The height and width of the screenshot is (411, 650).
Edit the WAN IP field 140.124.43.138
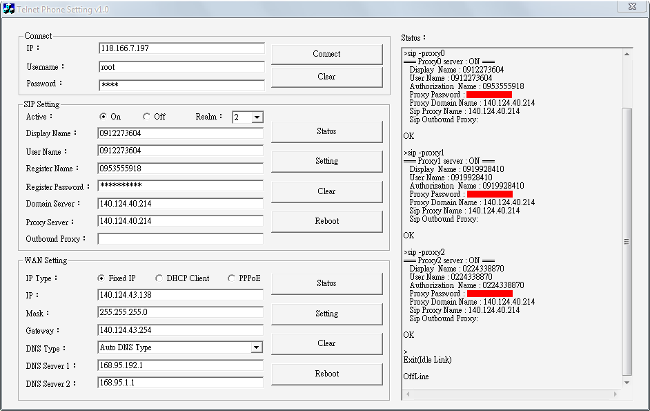(x=180, y=295)
